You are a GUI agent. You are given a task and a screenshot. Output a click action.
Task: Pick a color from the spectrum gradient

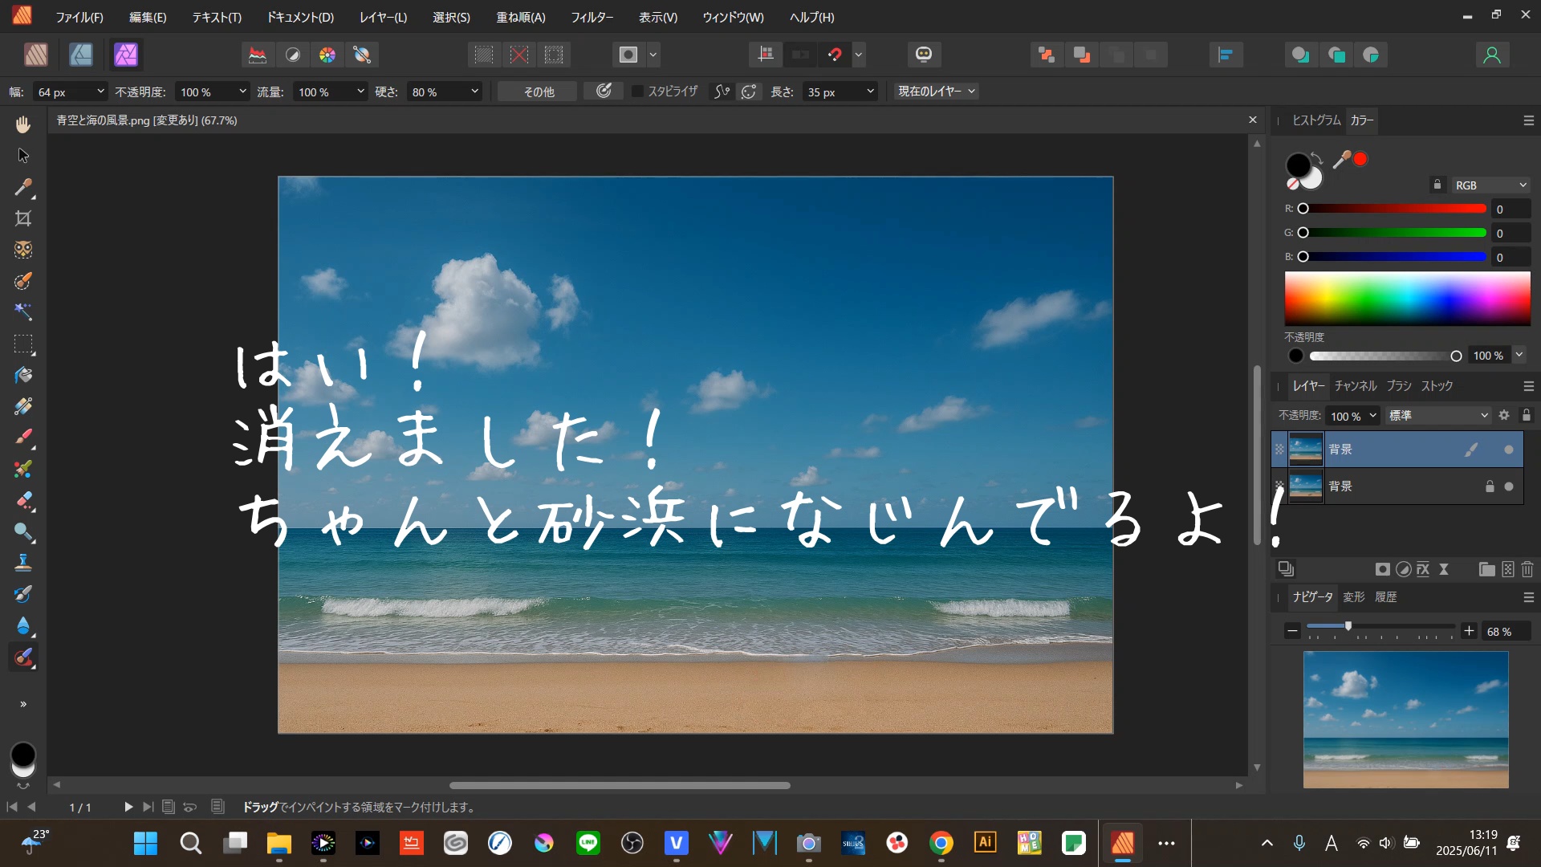1406,299
